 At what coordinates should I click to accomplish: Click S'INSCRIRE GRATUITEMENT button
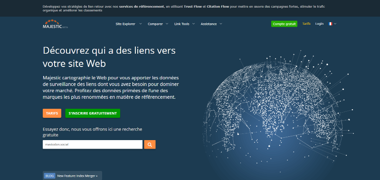93,113
